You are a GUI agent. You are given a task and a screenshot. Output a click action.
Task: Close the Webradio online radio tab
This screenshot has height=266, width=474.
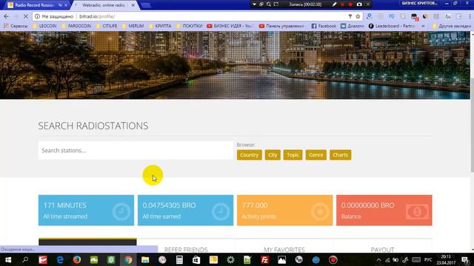tap(133, 5)
